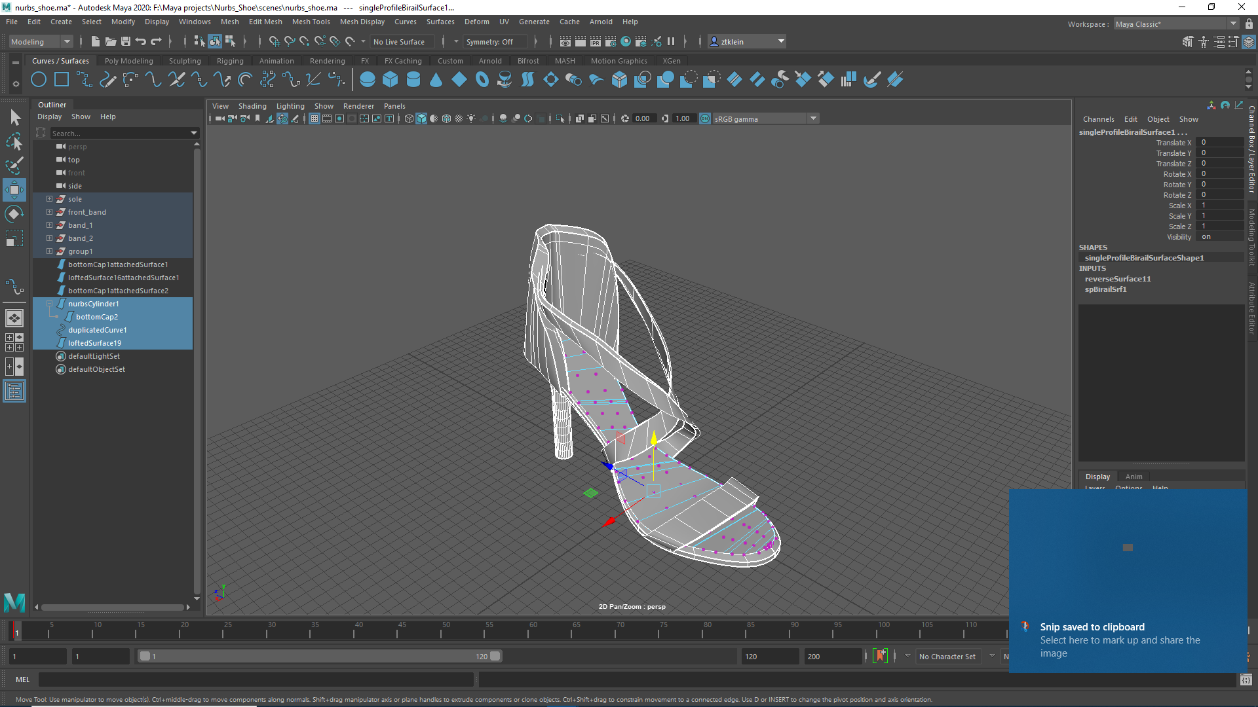Open the Curves menu in the menu bar
Viewport: 1258px width, 707px height.
coord(406,22)
